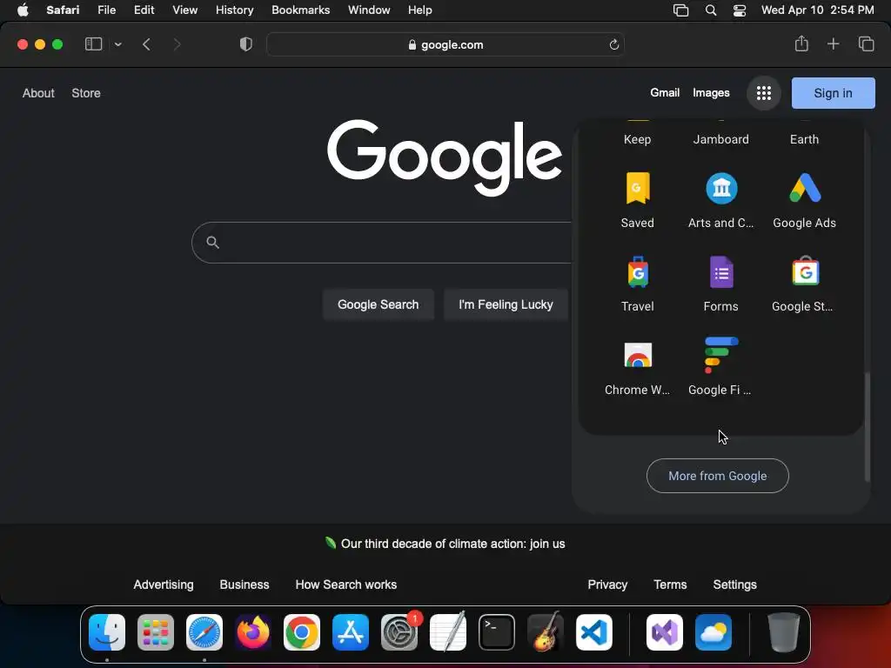
Task: Open the Gmail link
Action: [665, 92]
